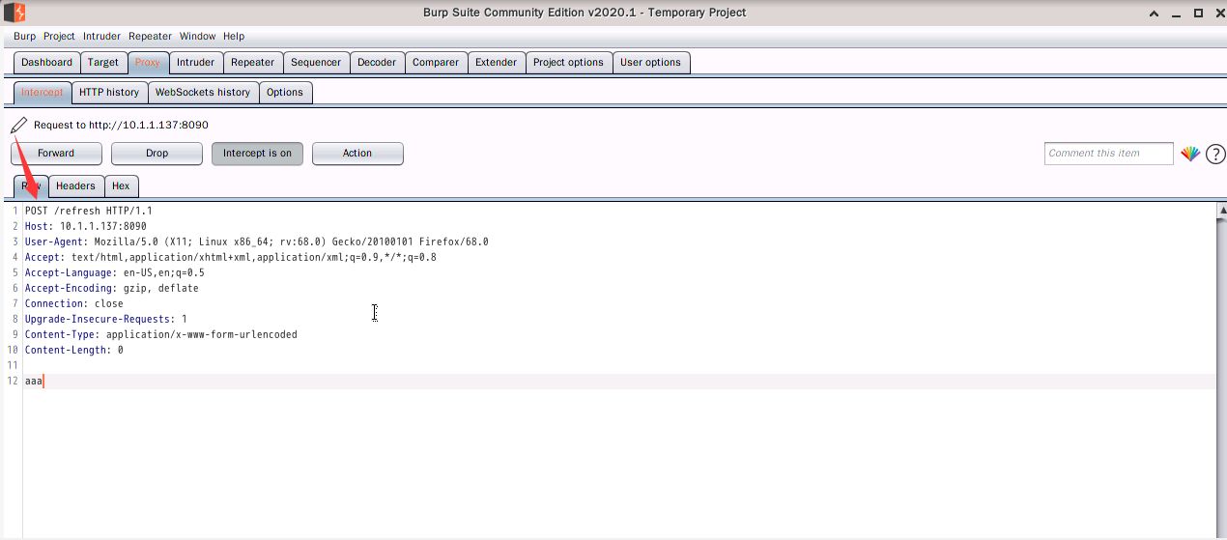Click the Accept-Language header line

click(115, 272)
